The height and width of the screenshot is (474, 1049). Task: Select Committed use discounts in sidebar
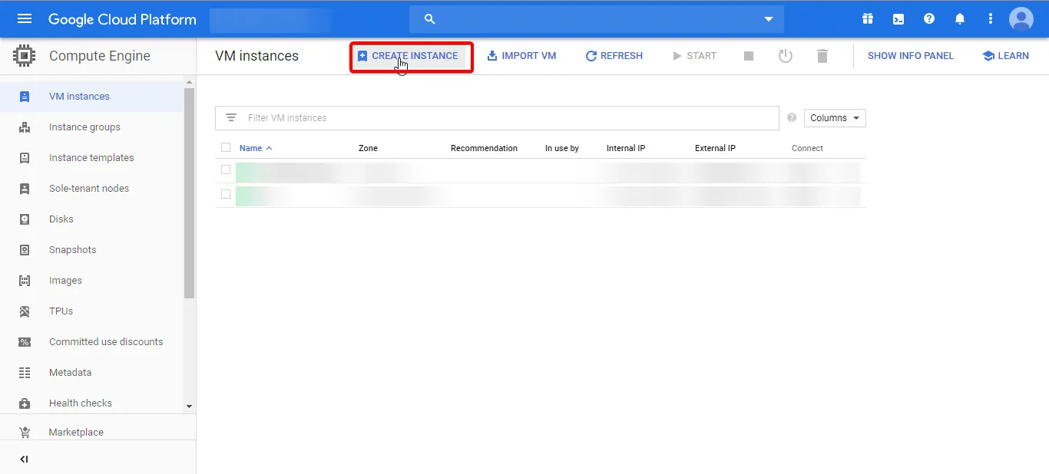106,341
